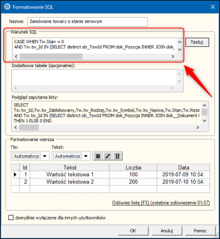Click left arrow of Warunek SQL horizontal scrollbar
This screenshot has height=239, width=220.
16,56
